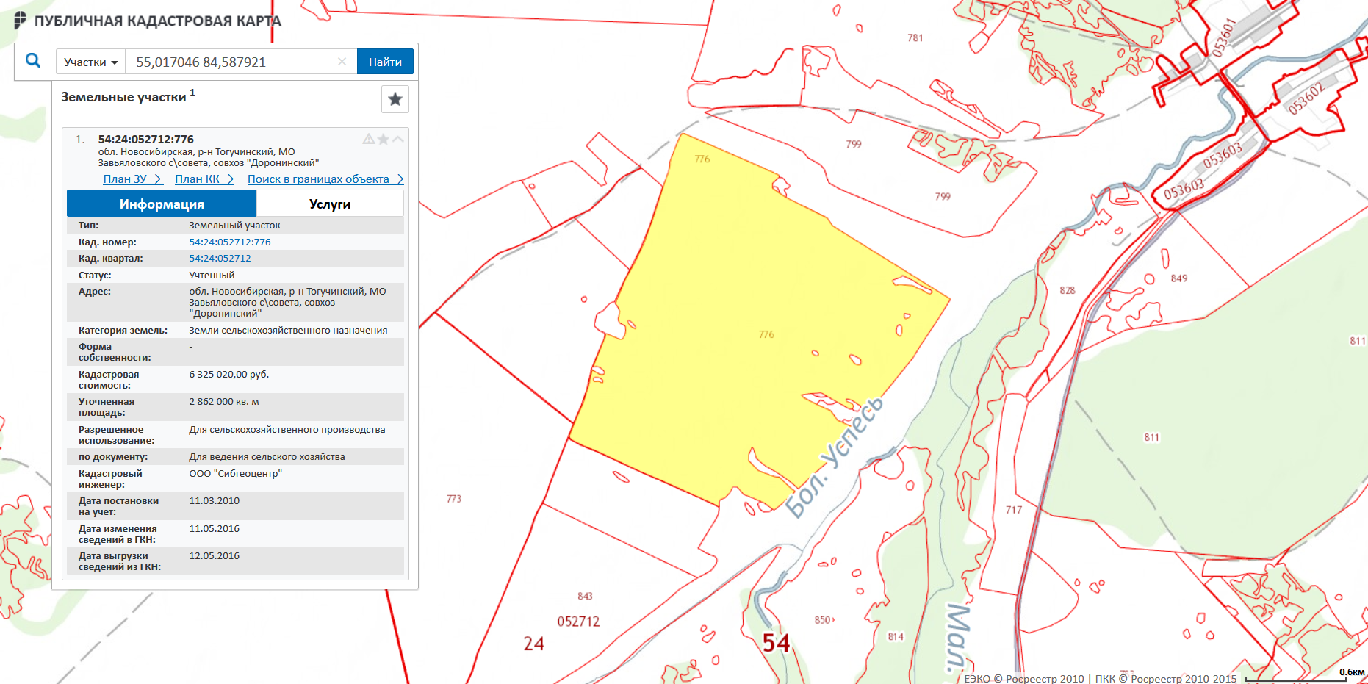Clear the coordinates search field
This screenshot has width=1368, height=684.
[342, 62]
